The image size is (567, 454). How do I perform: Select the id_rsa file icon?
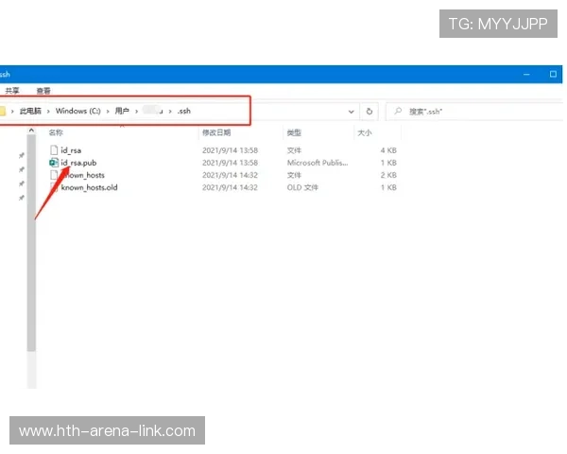click(54, 150)
